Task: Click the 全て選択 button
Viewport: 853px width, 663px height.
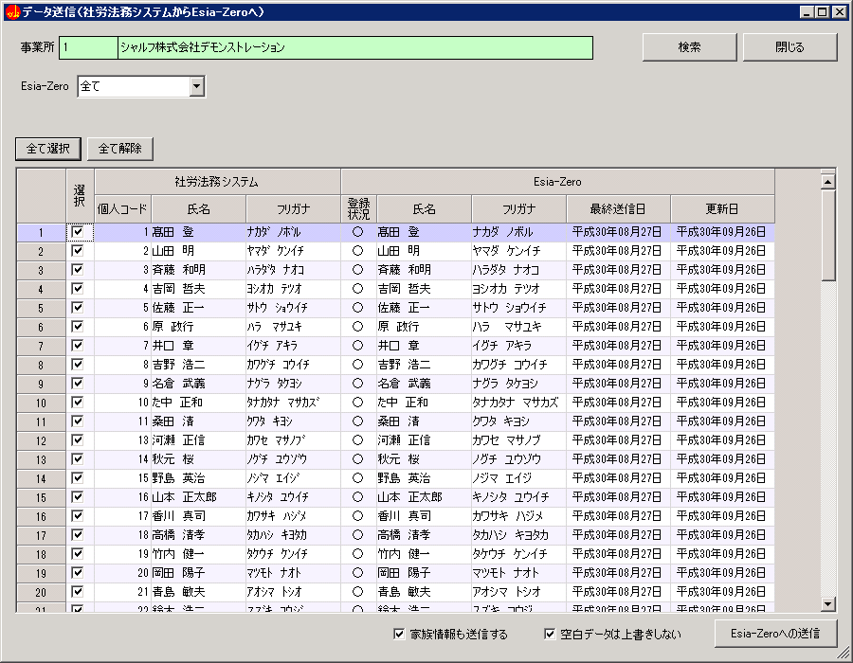Action: point(48,149)
